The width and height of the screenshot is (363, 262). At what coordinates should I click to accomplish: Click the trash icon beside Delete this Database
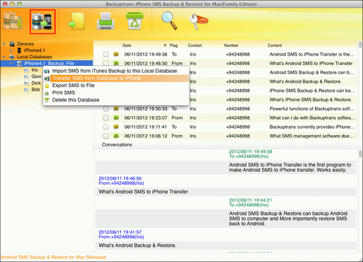[47, 100]
